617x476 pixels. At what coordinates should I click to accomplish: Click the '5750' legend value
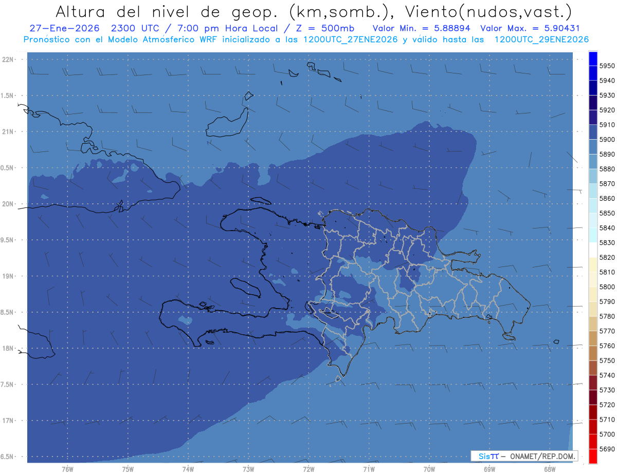(607, 360)
